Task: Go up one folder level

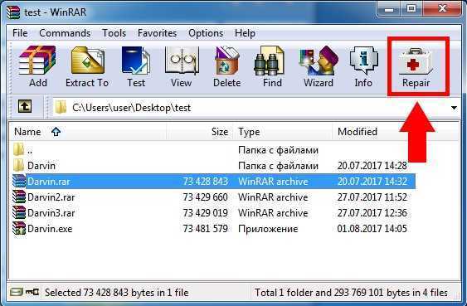Action: pos(25,106)
